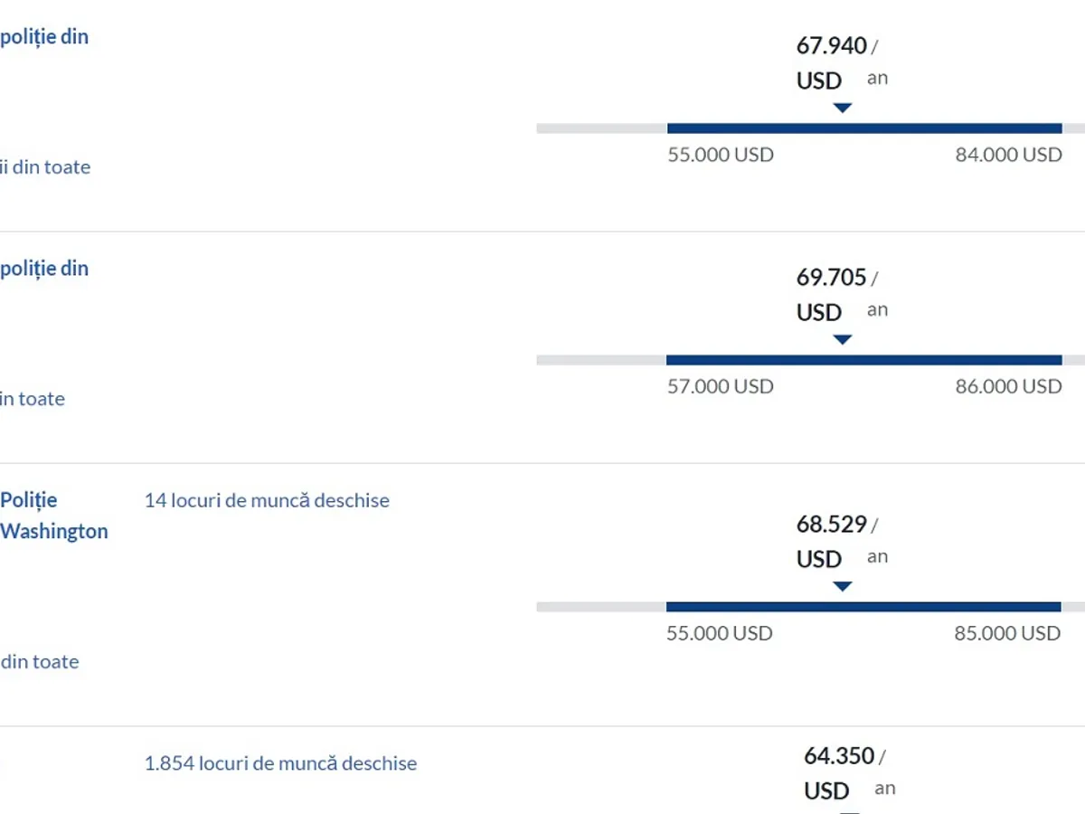Click the triangle marker below 69.705 USD

tap(843, 339)
